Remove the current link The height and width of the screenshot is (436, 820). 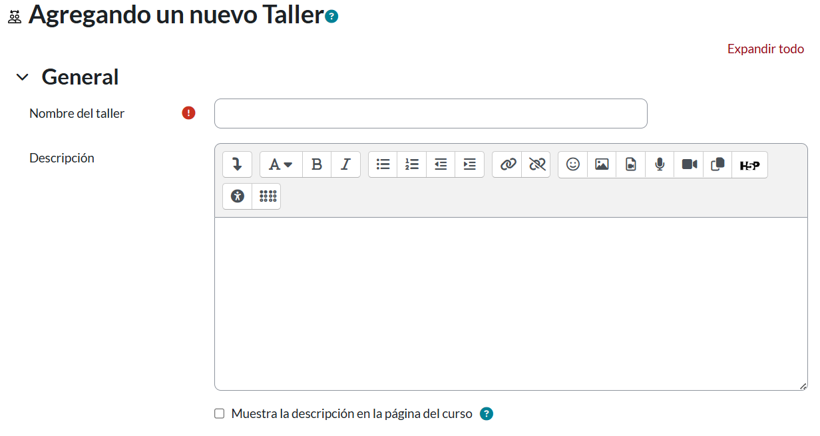pyautogui.click(x=536, y=164)
